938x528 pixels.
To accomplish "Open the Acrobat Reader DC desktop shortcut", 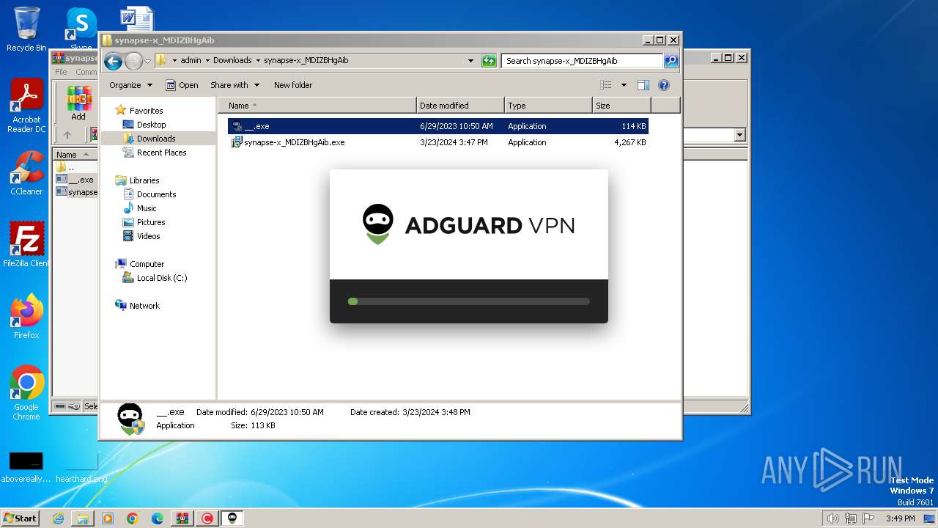I will (26, 106).
